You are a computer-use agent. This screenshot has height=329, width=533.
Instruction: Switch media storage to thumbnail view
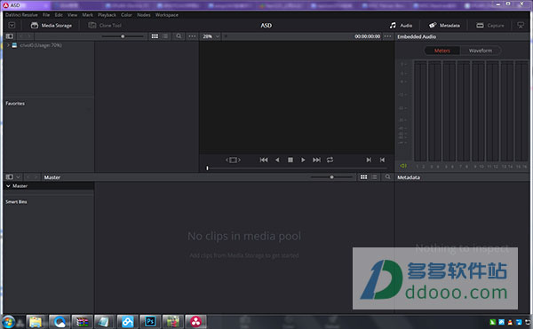click(155, 36)
